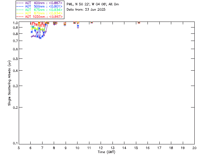Image resolution: width=200 pixels, height=160 pixels.
Task: Click the Single Scattering Albedo axis title
Action: point(9,83)
